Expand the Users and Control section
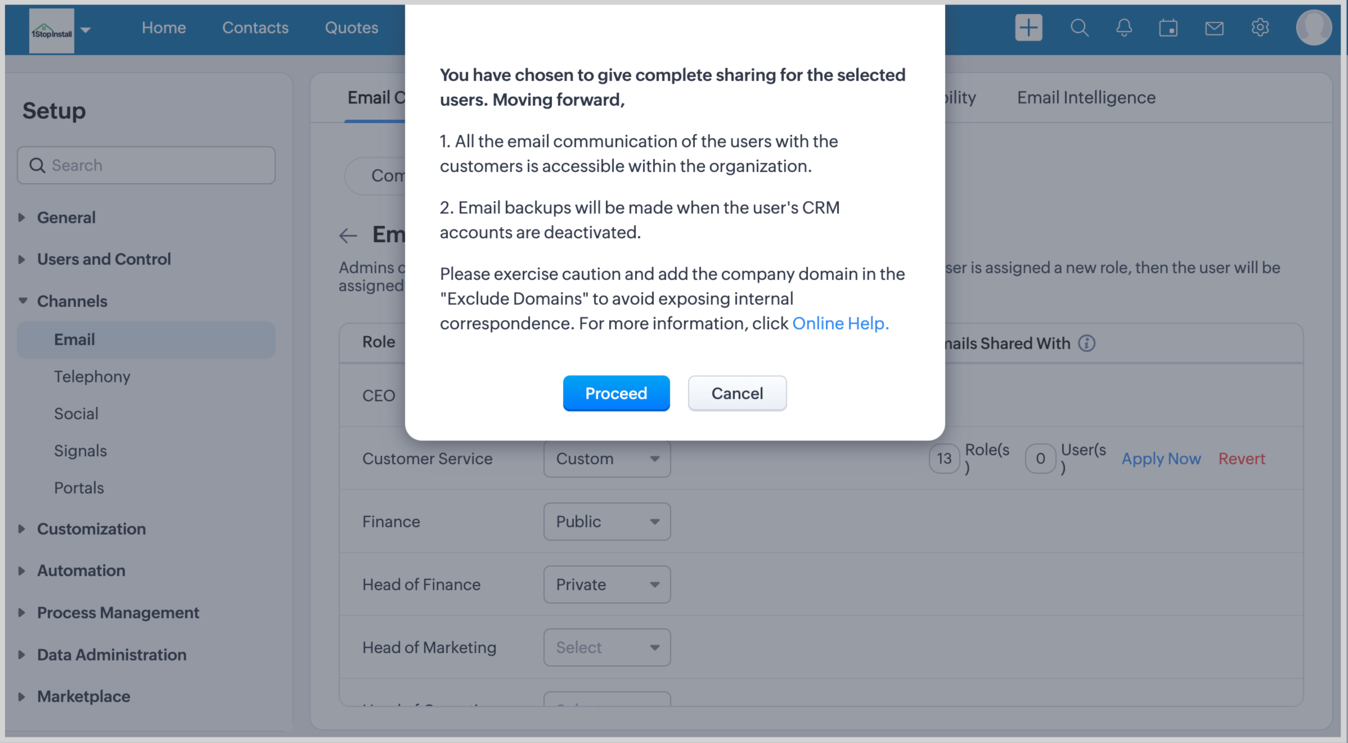This screenshot has width=1348, height=743. pyautogui.click(x=104, y=259)
